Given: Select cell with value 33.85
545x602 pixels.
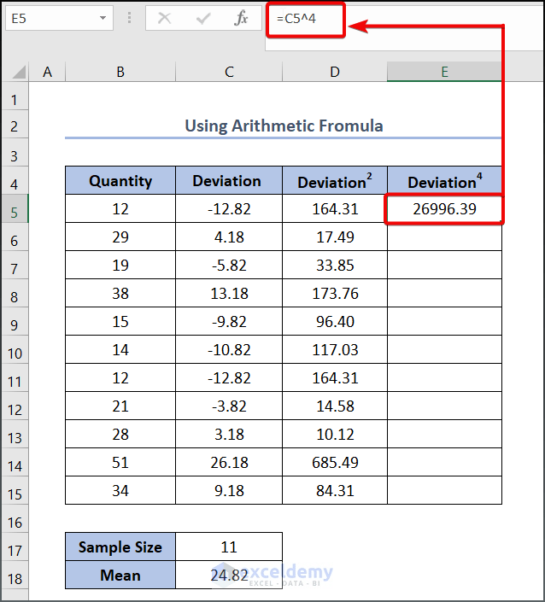Looking at the screenshot, I should [x=335, y=266].
